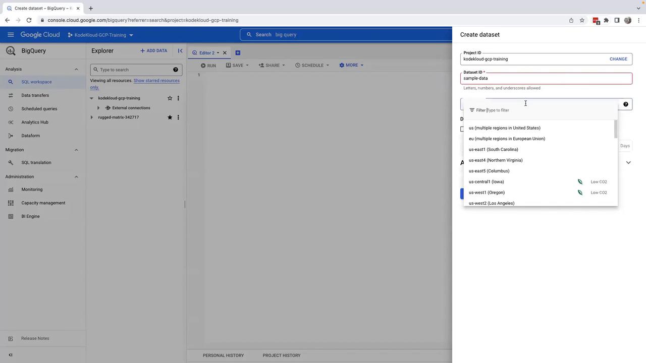The height and width of the screenshot is (363, 646).
Task: Click the Explorer search help icon
Action: pos(176,70)
